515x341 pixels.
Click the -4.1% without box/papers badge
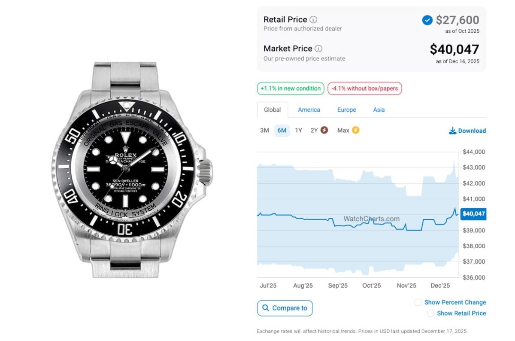click(x=364, y=89)
